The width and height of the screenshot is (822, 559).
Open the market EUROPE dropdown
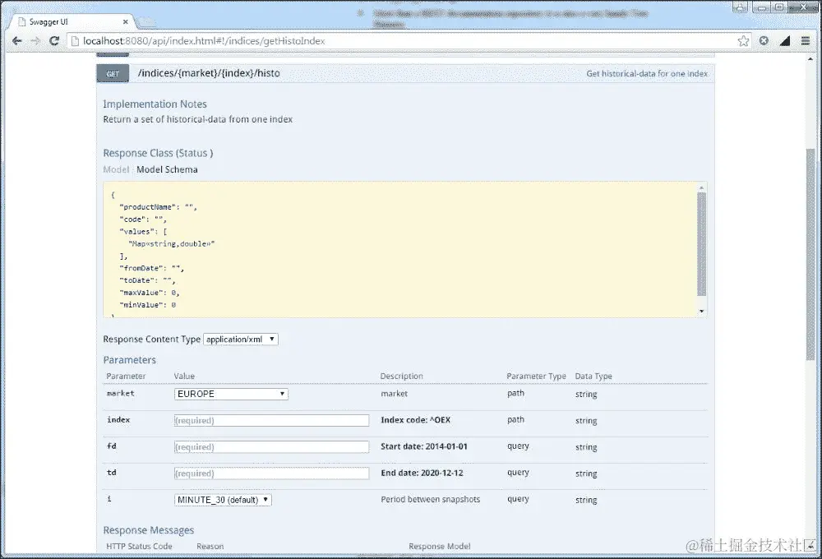click(231, 394)
